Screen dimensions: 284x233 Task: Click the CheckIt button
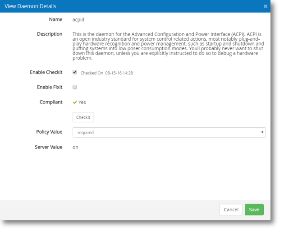pos(83,117)
